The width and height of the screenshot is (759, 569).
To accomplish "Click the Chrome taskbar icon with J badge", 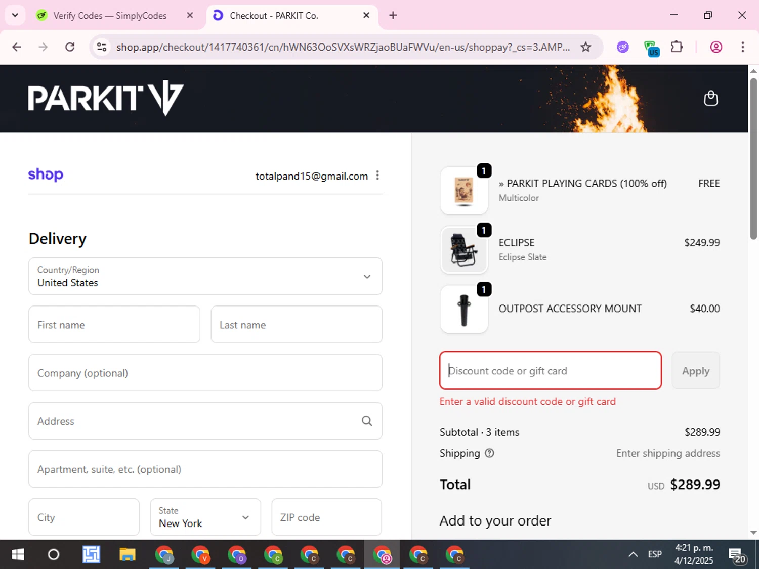I will coord(164,555).
